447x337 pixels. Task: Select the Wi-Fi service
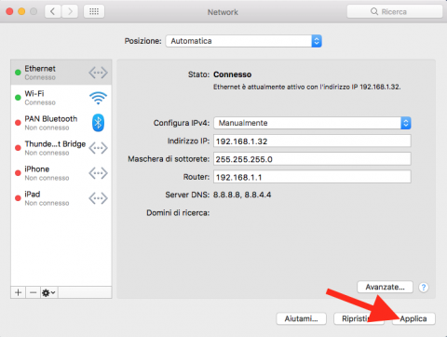pos(61,98)
